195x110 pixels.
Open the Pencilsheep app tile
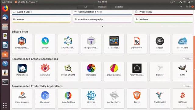22,71
